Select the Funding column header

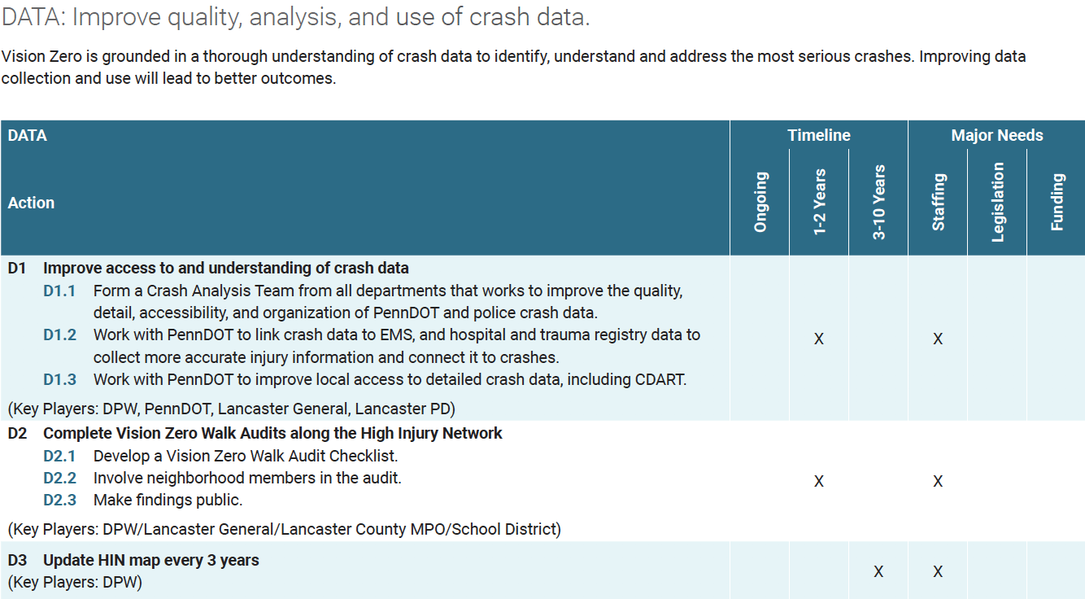[1057, 202]
